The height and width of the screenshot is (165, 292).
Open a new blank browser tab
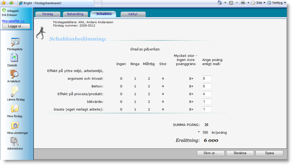(x=98, y=3)
